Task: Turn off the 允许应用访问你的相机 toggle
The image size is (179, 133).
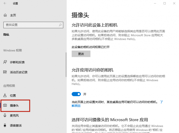Action: [76, 94]
